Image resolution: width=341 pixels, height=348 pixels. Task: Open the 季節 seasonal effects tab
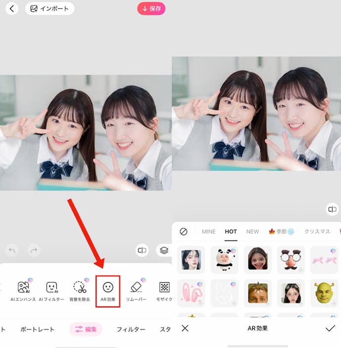282,232
